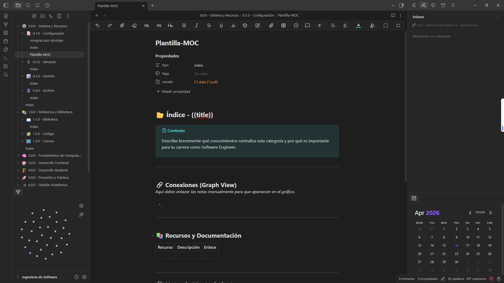
Task: Open graph settings gear in local graph
Action: click(81, 206)
